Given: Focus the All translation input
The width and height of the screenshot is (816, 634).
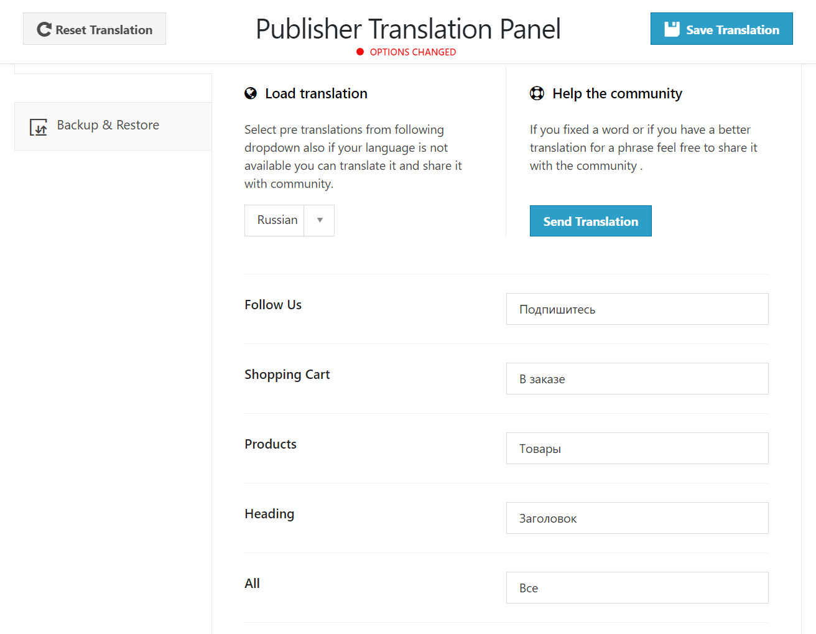Looking at the screenshot, I should point(637,588).
